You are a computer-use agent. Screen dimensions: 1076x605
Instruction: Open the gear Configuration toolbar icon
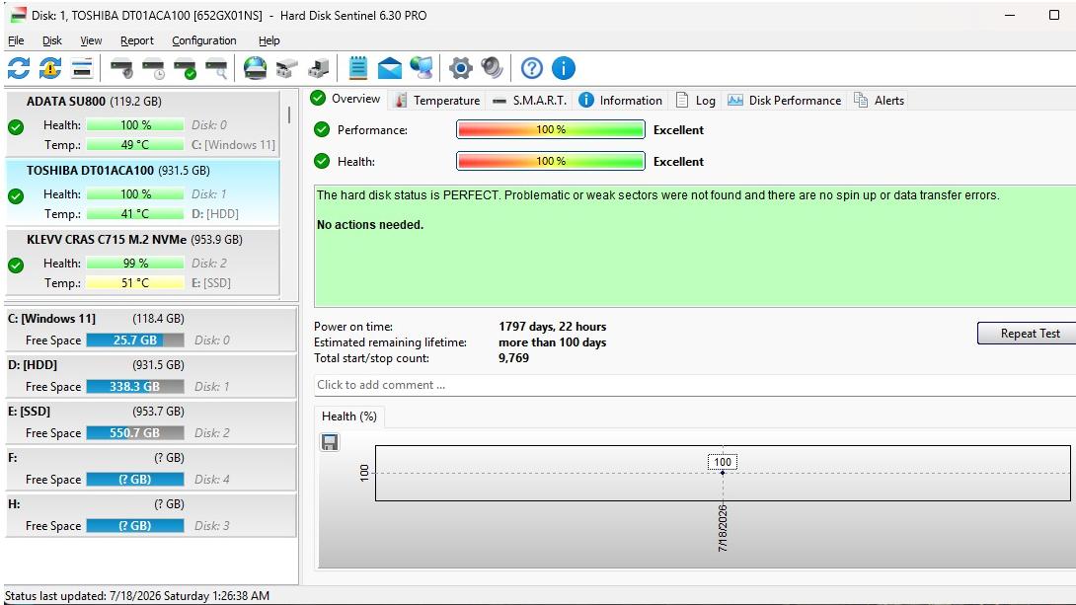coord(460,68)
